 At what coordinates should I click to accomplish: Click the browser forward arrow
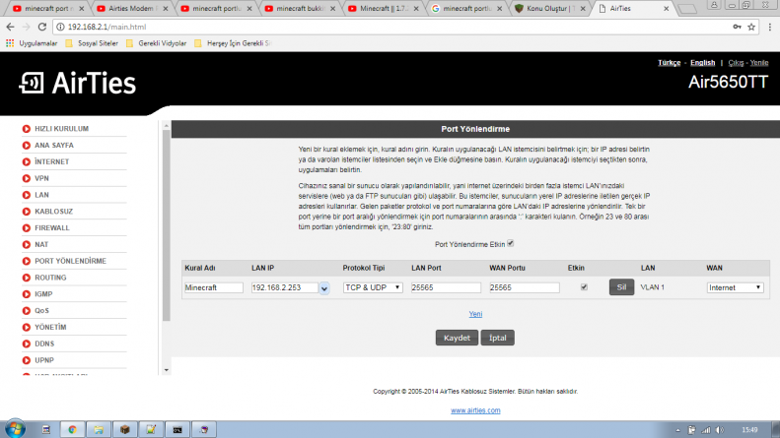26,27
